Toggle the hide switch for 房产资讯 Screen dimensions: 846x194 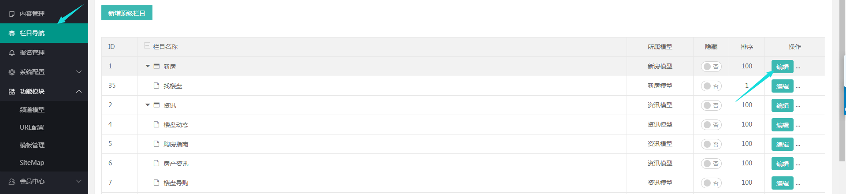(x=711, y=164)
